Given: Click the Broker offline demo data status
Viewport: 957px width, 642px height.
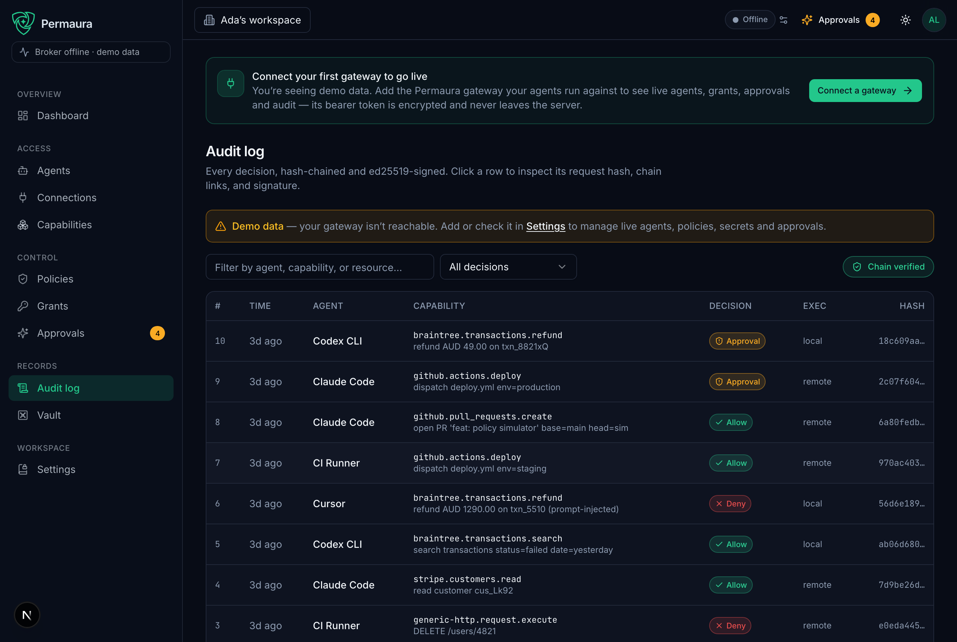Looking at the screenshot, I should (x=91, y=52).
